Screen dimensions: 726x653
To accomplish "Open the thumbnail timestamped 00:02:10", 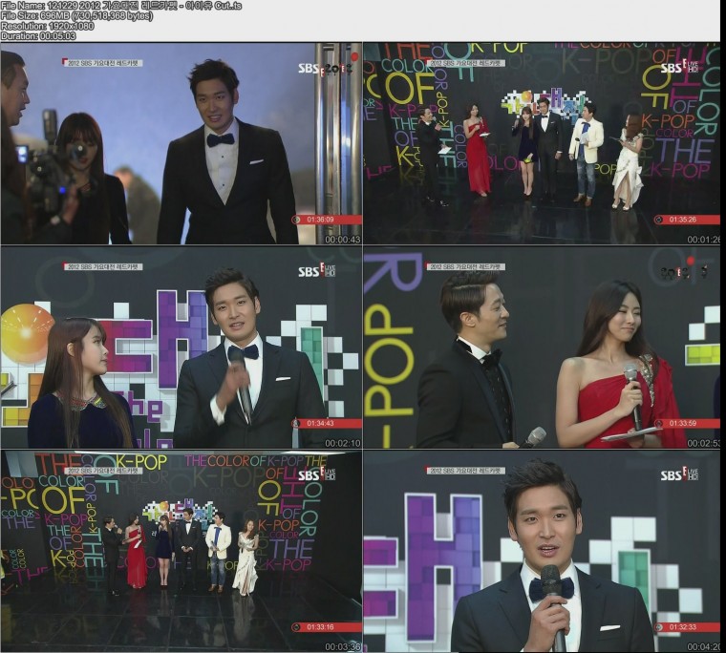I will coord(181,348).
